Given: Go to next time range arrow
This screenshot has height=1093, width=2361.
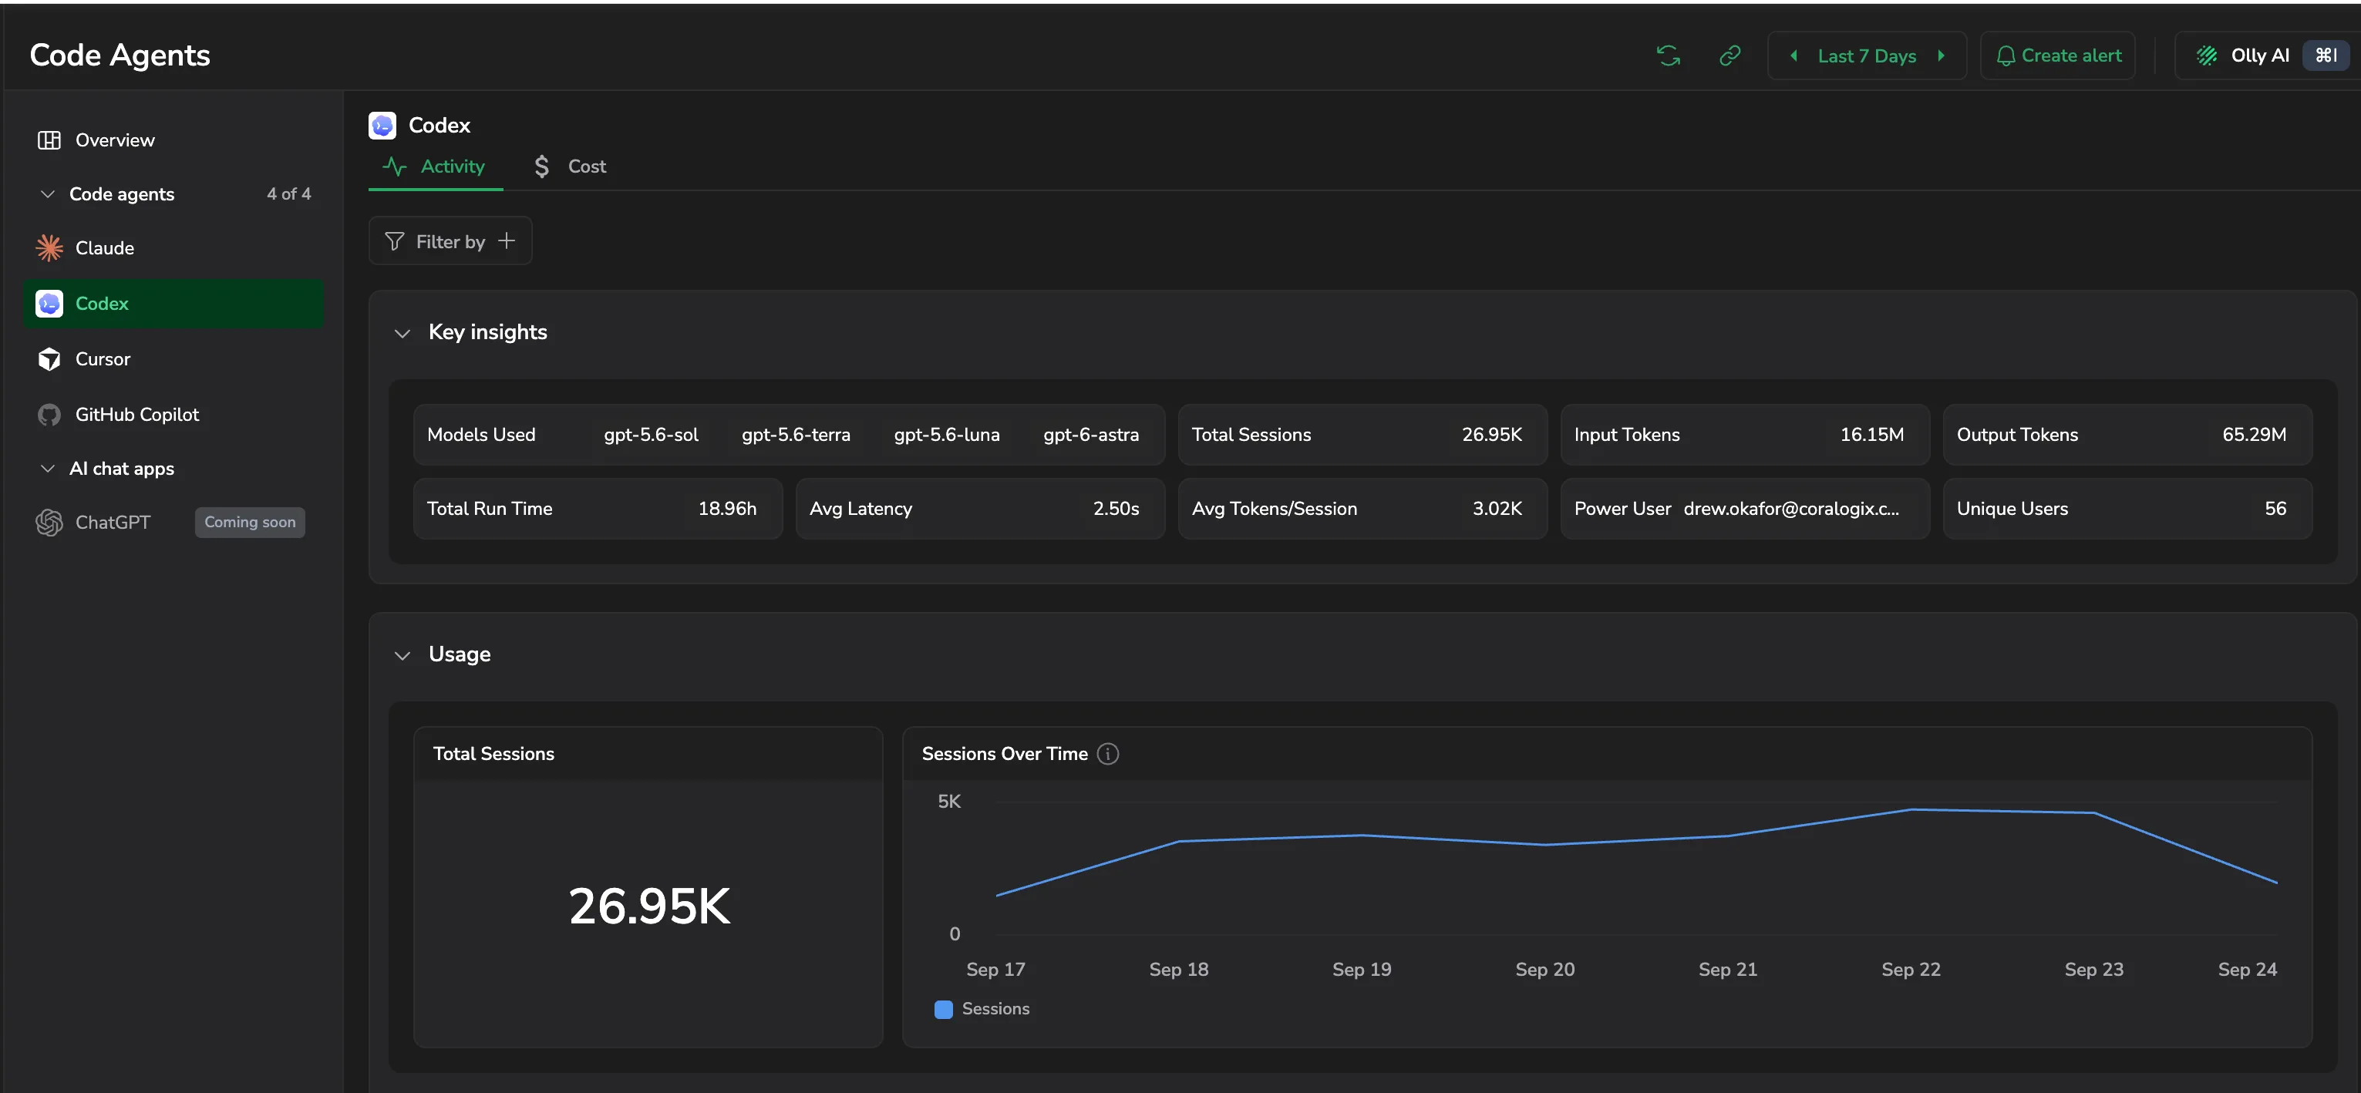Looking at the screenshot, I should click(x=1940, y=56).
